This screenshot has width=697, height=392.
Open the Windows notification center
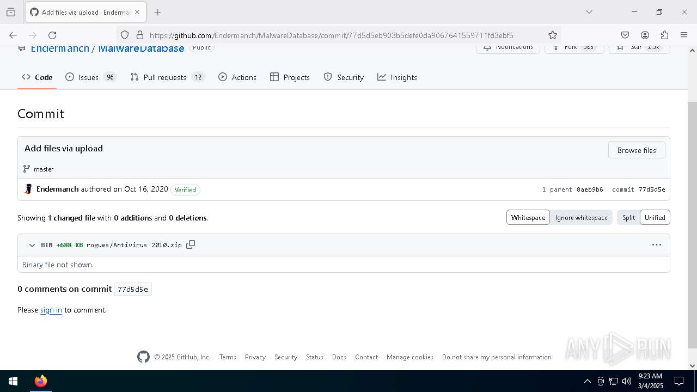pyautogui.click(x=679, y=381)
